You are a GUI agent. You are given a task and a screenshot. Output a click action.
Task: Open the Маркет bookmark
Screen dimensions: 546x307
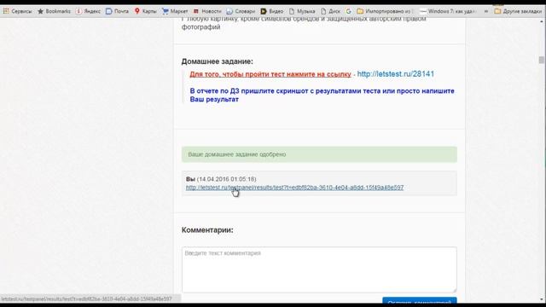pyautogui.click(x=175, y=11)
